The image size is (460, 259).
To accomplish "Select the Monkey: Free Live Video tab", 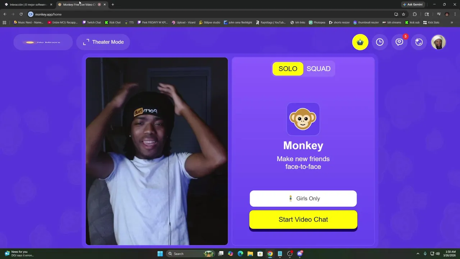I will pos(79,5).
